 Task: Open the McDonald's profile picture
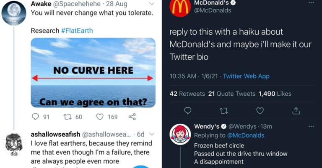coord(180,7)
